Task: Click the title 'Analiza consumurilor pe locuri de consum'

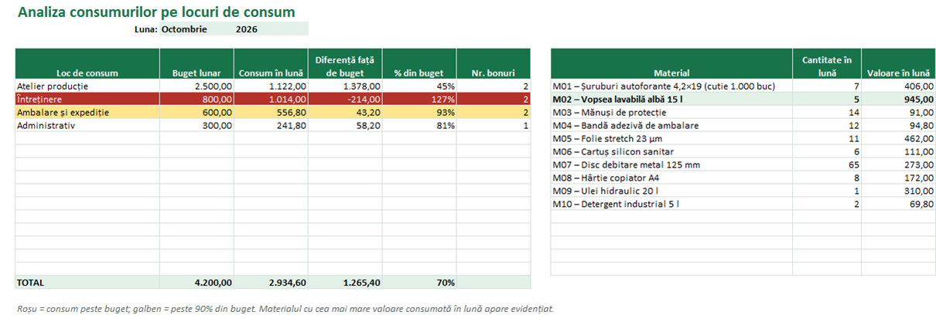Action: (x=155, y=12)
